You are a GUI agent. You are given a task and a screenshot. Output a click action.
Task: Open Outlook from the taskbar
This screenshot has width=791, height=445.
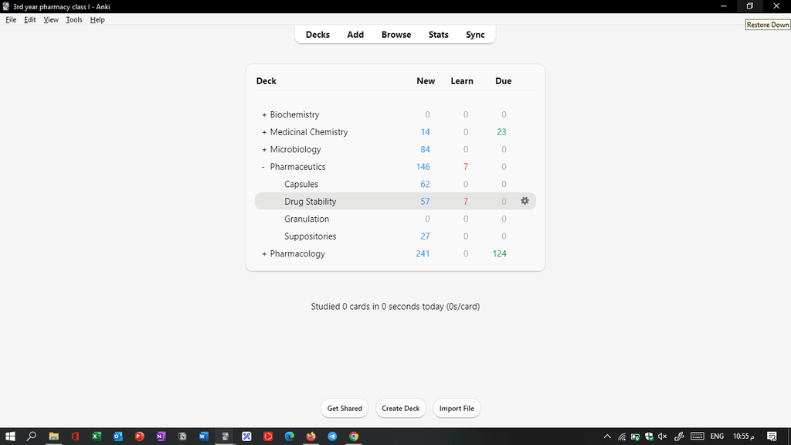[118, 437]
